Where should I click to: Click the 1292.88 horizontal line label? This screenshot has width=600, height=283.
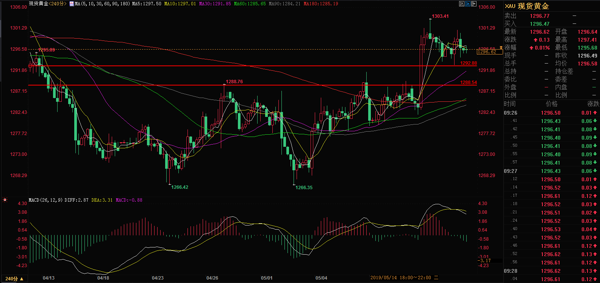point(469,63)
